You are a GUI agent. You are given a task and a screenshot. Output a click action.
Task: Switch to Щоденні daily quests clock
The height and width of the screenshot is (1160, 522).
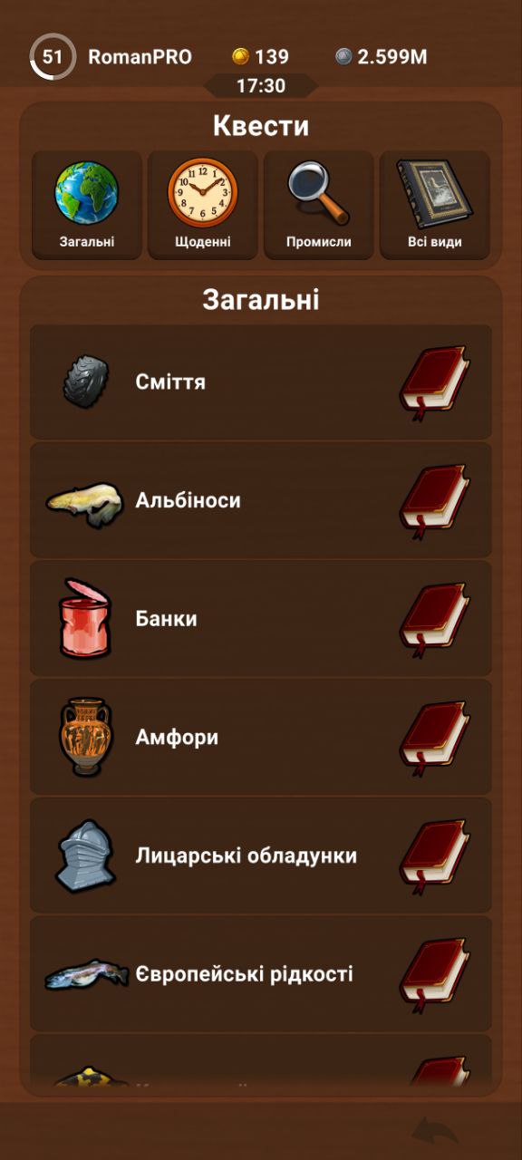point(203,205)
